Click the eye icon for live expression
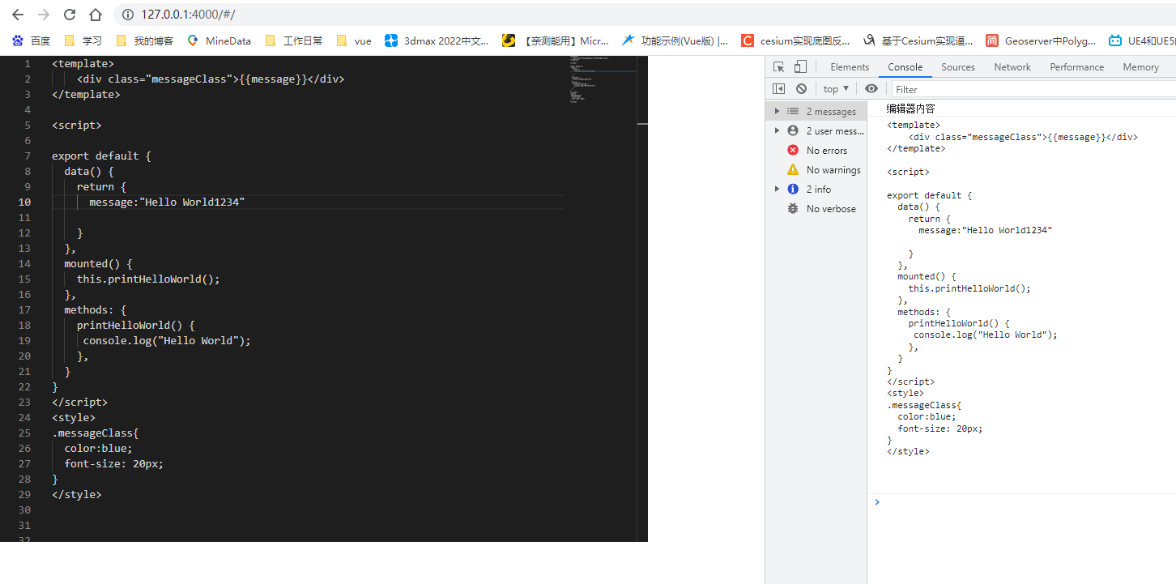This screenshot has height=584, width=1176. (x=871, y=89)
